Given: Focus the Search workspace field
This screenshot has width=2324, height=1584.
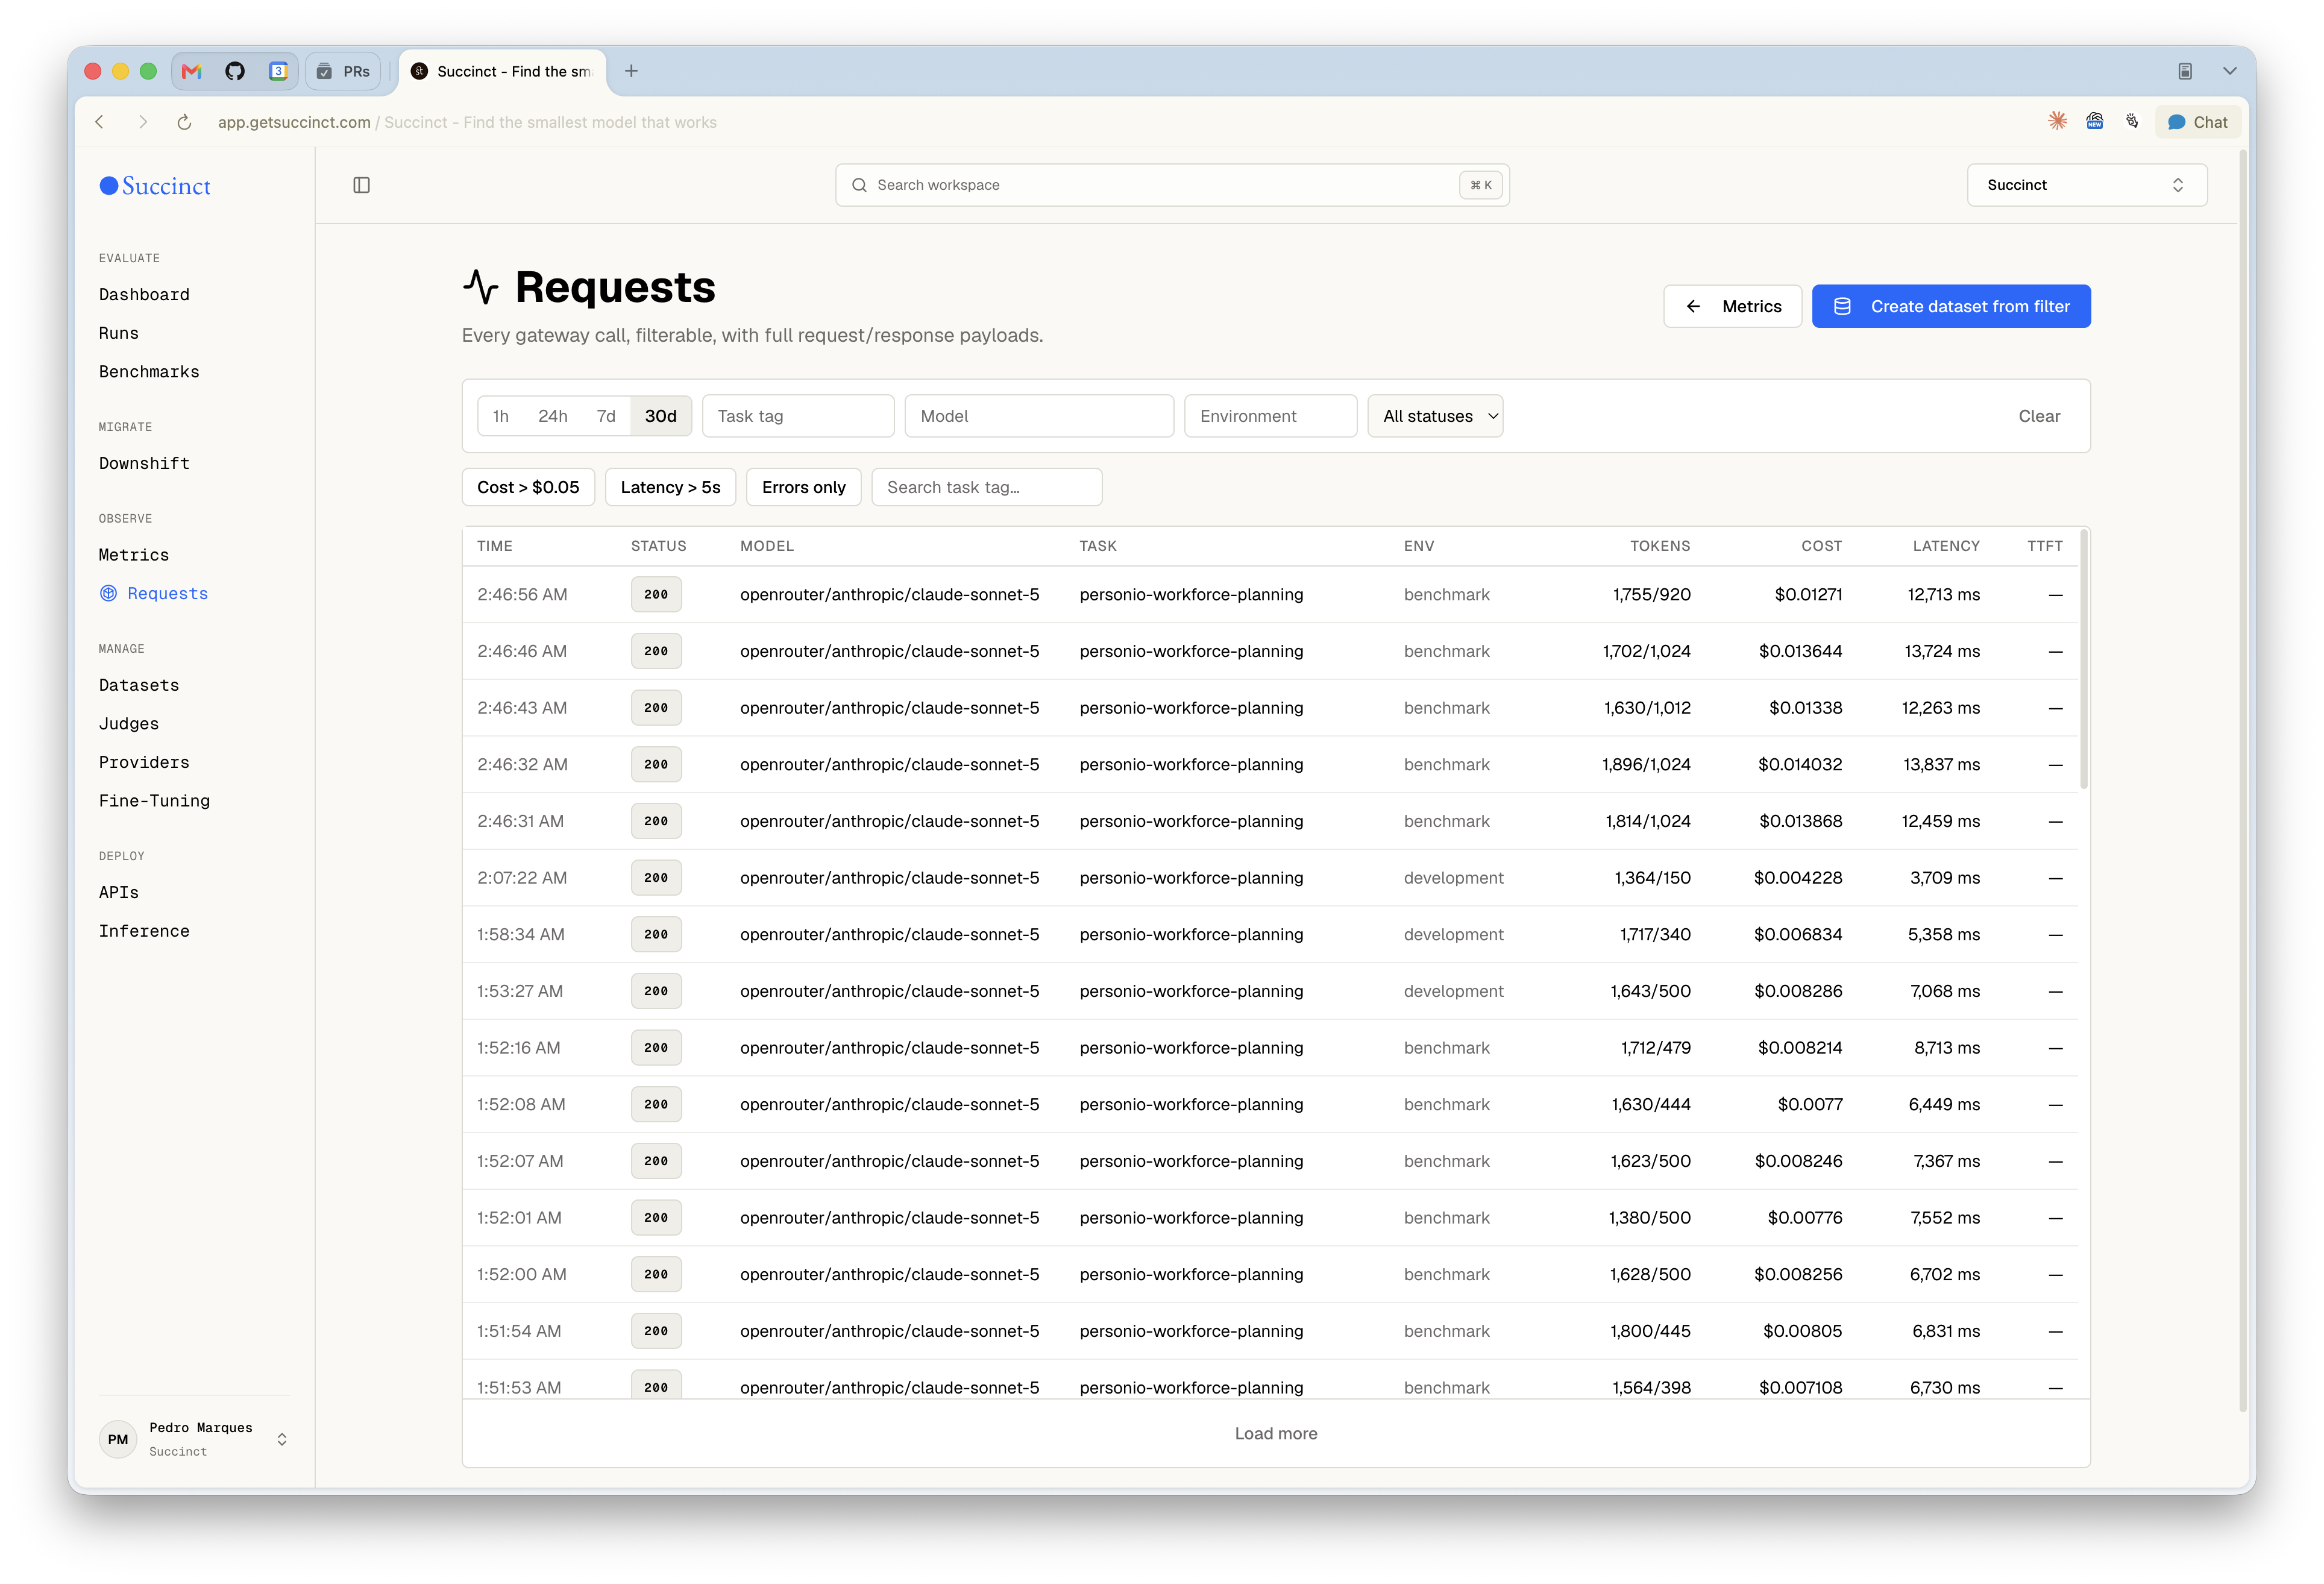Looking at the screenshot, I should click(1172, 185).
